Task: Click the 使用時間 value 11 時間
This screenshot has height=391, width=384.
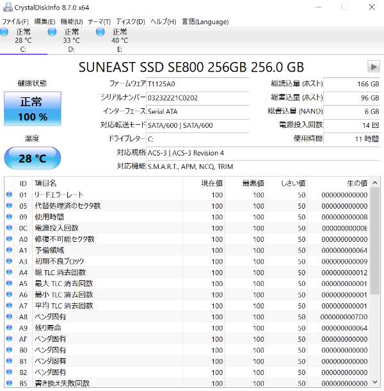Action: [x=352, y=139]
